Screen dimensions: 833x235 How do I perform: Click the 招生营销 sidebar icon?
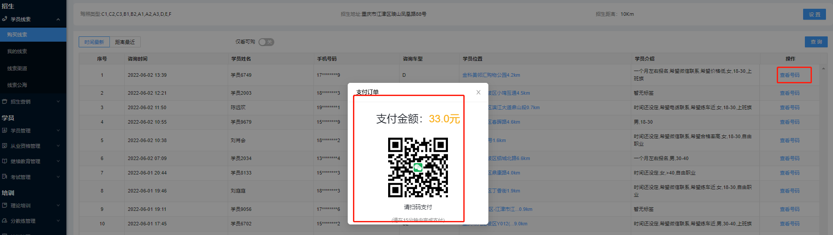[x=4, y=101]
